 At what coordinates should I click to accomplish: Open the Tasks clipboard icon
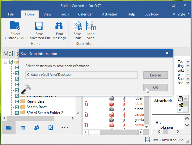click(50, 128)
